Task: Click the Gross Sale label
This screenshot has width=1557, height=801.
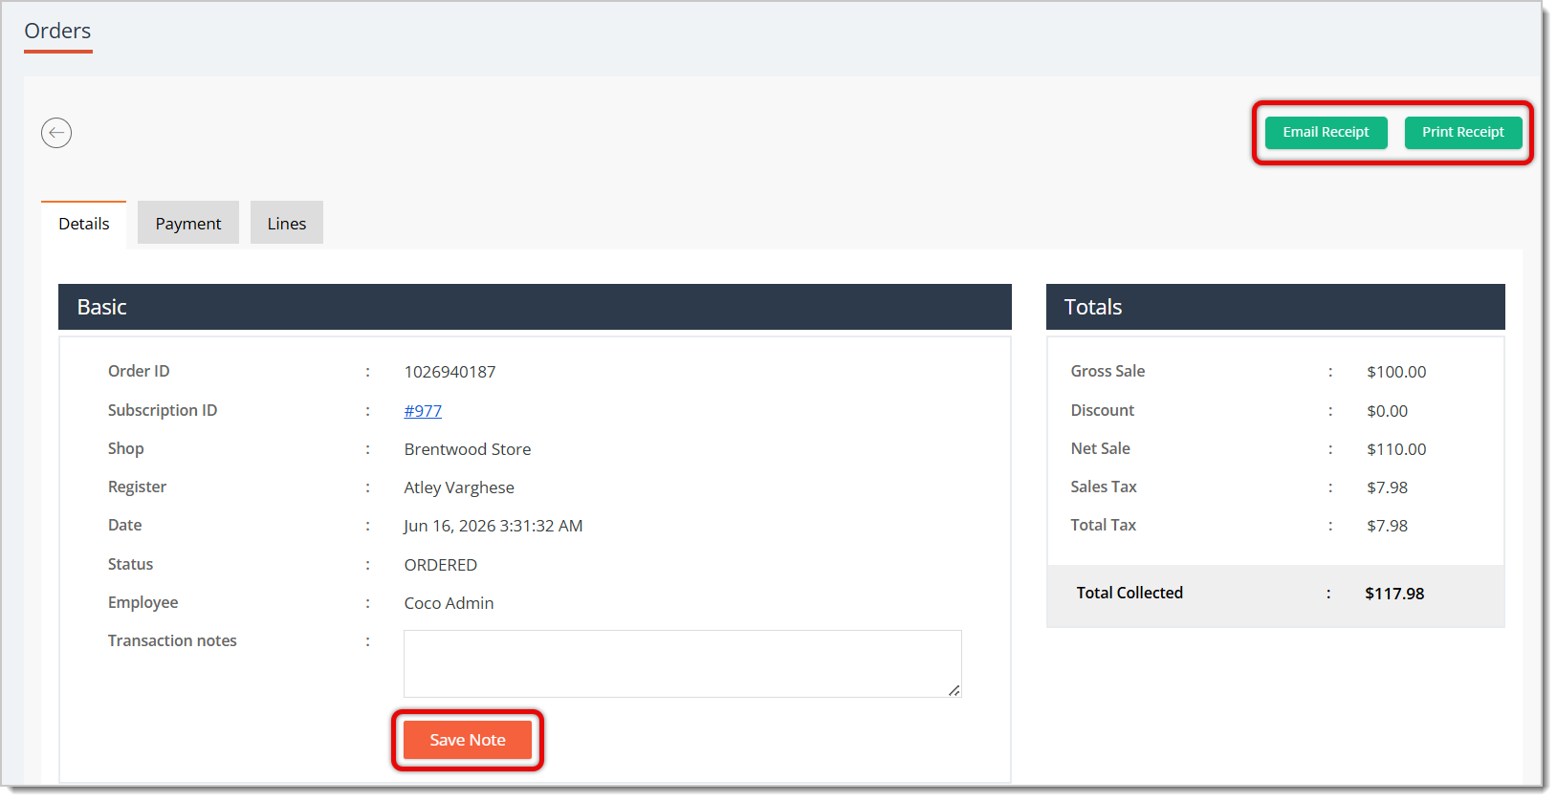Action: [1107, 371]
